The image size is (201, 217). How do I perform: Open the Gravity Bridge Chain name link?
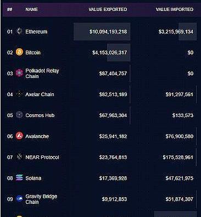(41, 199)
